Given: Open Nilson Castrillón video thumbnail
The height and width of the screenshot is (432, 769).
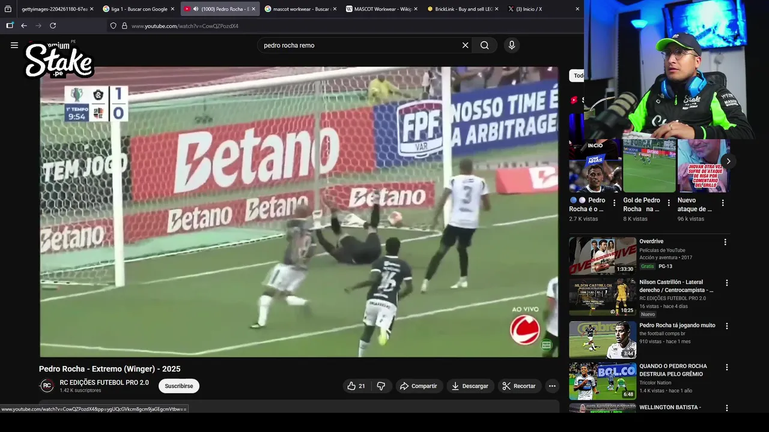Looking at the screenshot, I should (x=603, y=296).
